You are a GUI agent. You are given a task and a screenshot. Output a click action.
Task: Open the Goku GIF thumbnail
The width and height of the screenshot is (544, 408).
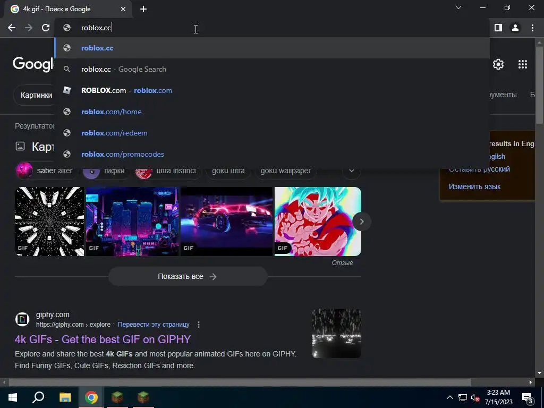pyautogui.click(x=318, y=222)
